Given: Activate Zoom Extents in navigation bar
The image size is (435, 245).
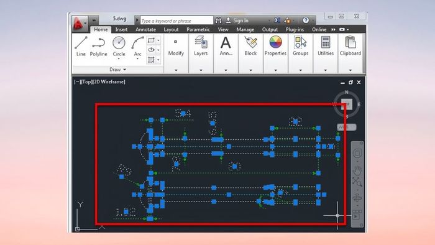Looking at the screenshot, I should tap(357, 182).
